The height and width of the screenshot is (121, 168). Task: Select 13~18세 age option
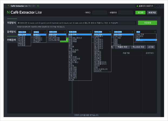(117, 38)
